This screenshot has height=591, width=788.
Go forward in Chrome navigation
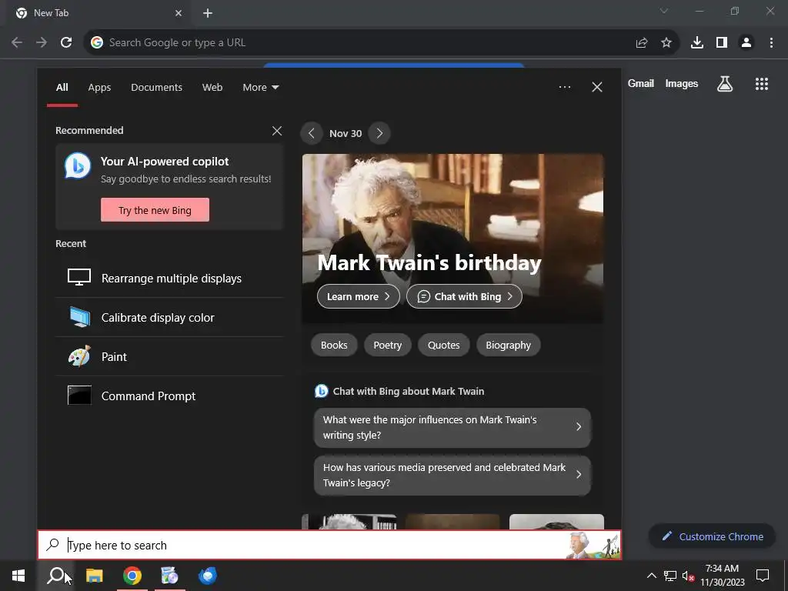pyautogui.click(x=42, y=43)
